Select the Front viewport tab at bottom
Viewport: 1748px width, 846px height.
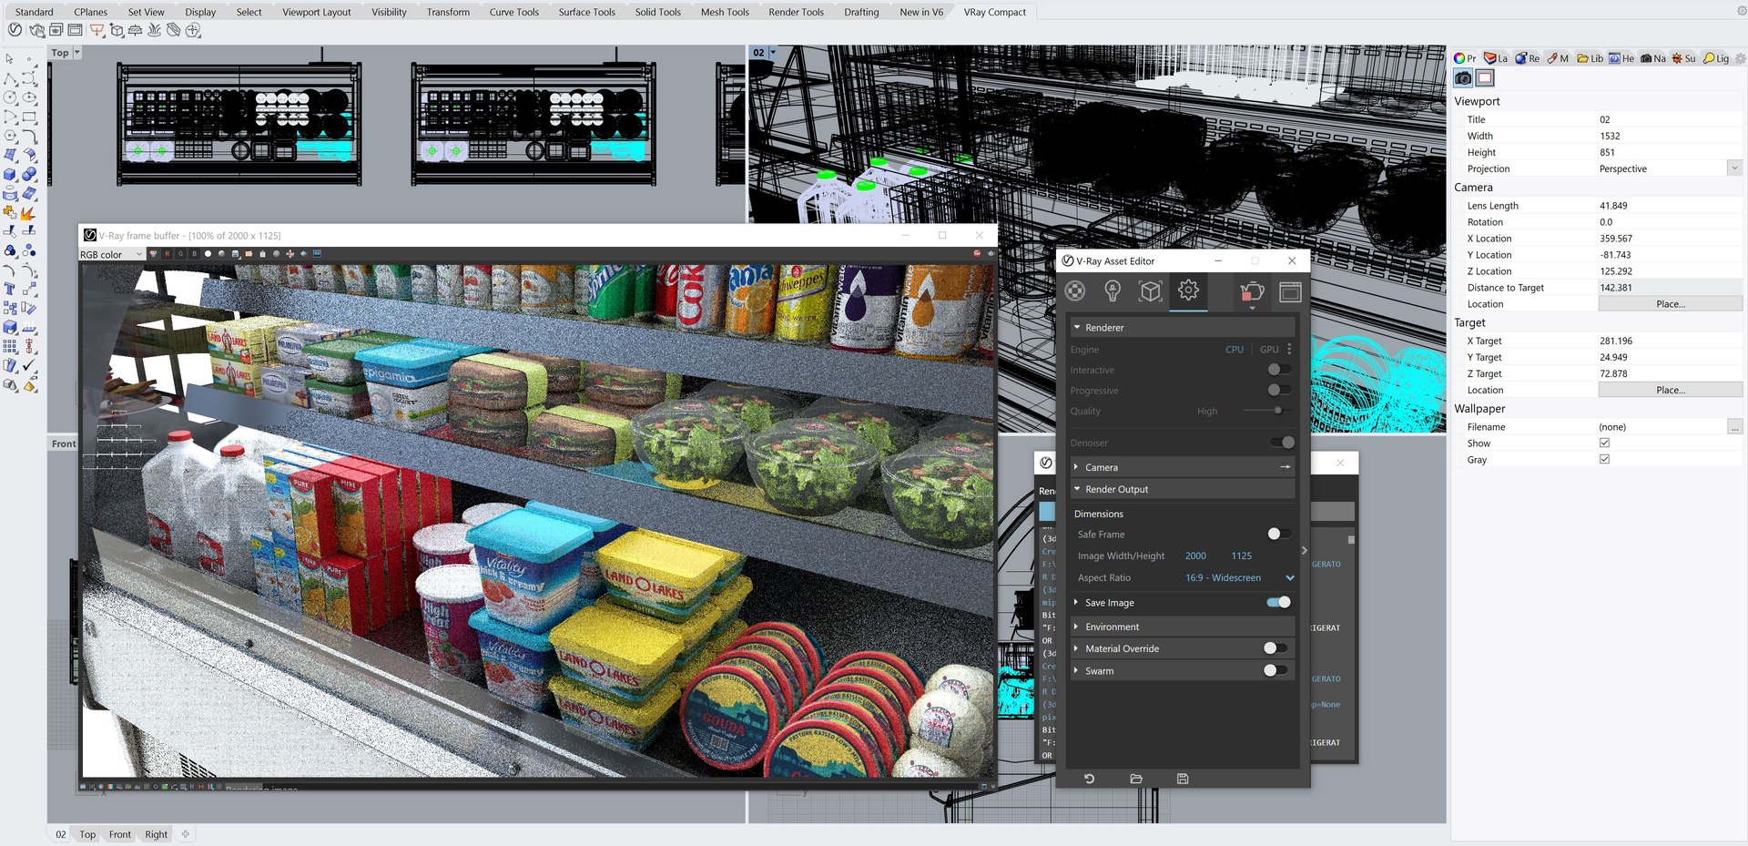point(120,834)
